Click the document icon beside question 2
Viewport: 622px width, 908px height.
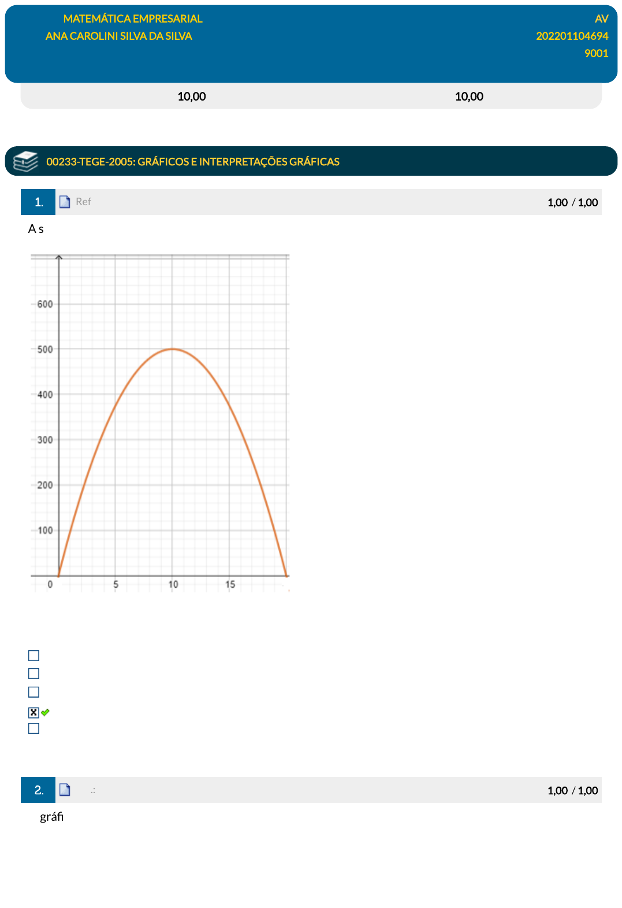65,790
